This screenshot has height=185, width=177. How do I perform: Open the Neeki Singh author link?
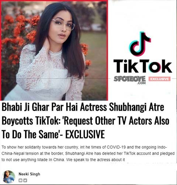tap(29, 174)
